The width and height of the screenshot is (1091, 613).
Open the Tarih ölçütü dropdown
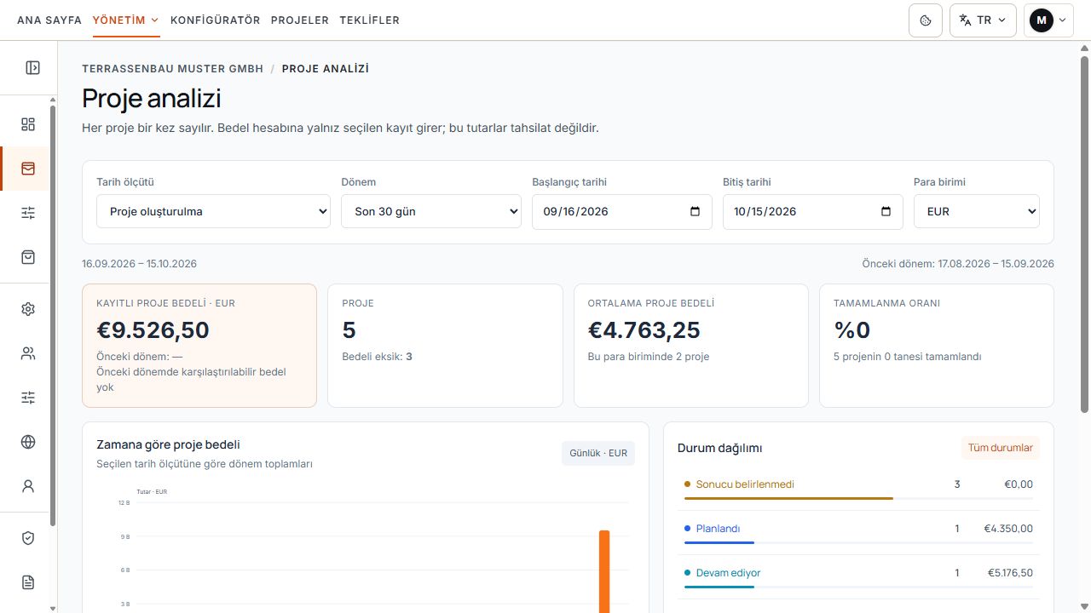click(213, 212)
